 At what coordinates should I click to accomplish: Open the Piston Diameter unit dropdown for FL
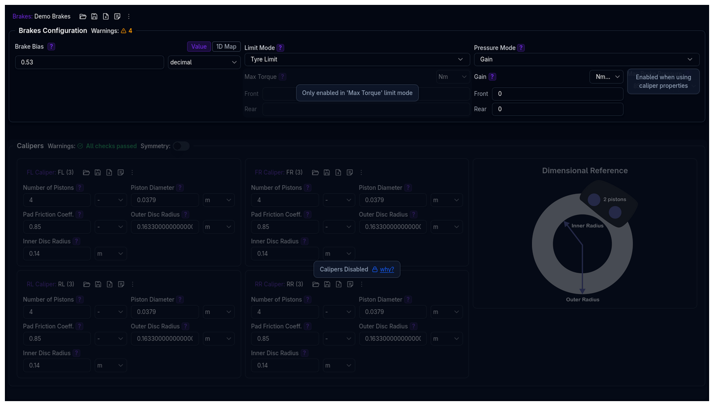(219, 199)
